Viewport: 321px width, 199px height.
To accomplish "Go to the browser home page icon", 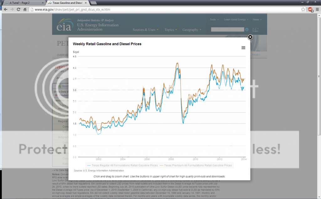I will coord(25,9).
